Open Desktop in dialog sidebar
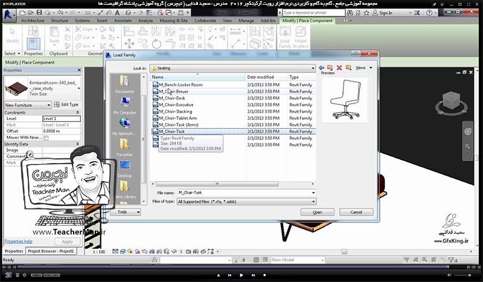This screenshot has height=282, width=483. coord(124,168)
